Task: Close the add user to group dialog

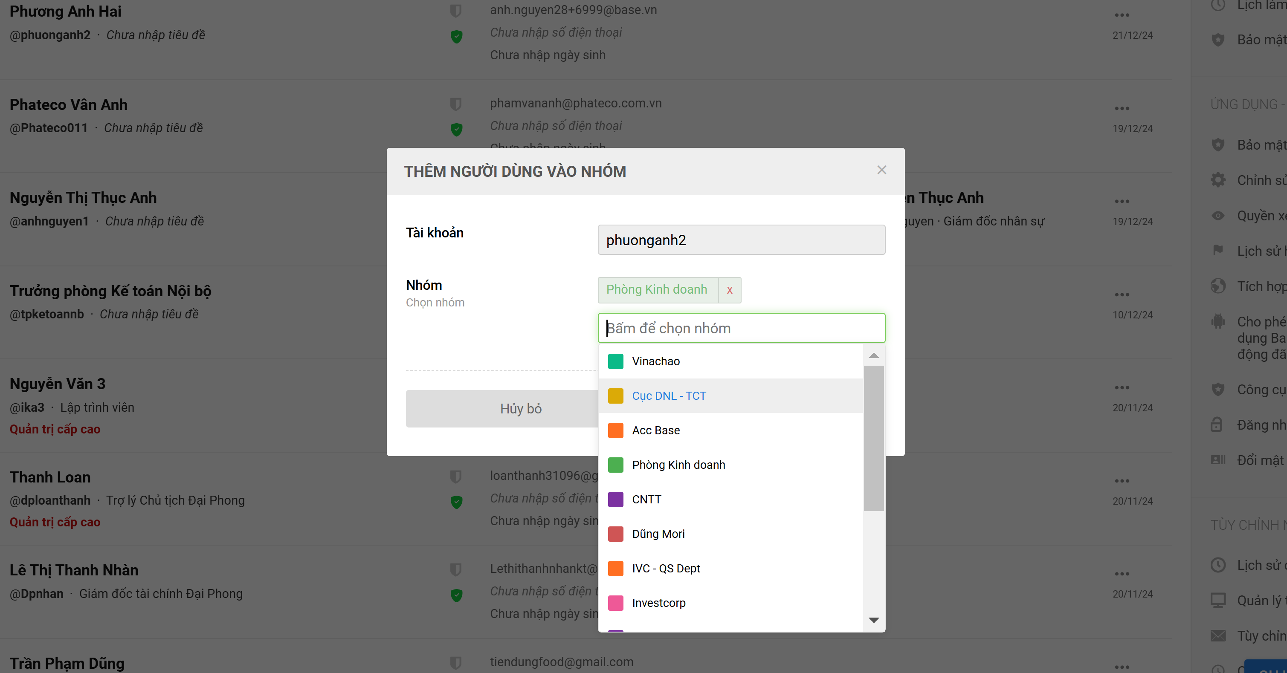Action: (881, 170)
